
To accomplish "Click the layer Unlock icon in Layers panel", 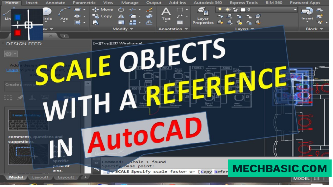I will 248,22.
